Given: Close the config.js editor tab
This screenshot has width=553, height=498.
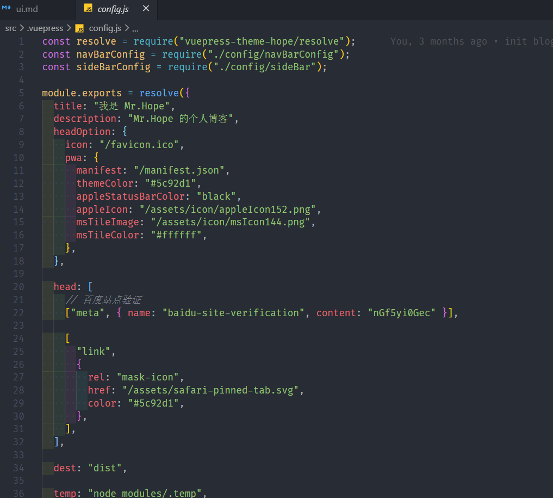Looking at the screenshot, I should [x=145, y=9].
